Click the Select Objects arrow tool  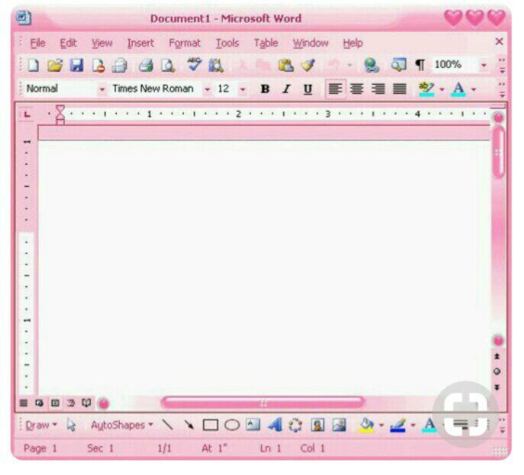pos(71,425)
